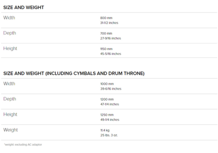Click the Depth label beside 1200 mm
The height and width of the screenshot is (153, 218).
coord(10,99)
